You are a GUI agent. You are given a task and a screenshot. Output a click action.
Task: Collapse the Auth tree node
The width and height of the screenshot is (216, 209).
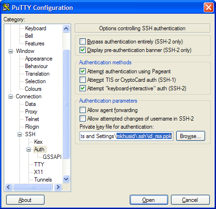point(29,149)
